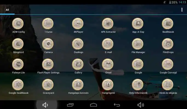Open Google-beállítások app

tap(18, 85)
